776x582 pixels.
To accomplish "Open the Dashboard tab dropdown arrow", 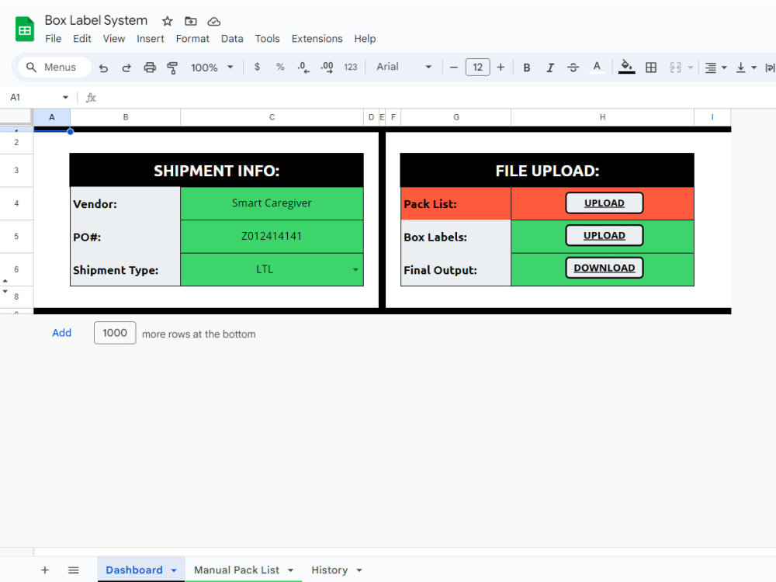I will pos(172,570).
